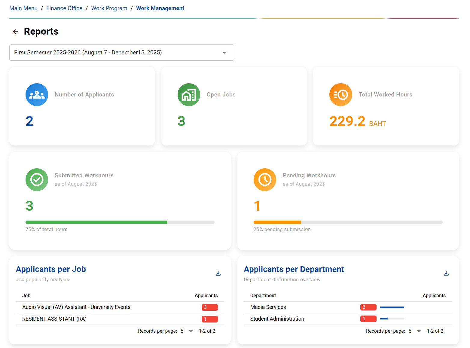Navigate to Finance Office breadcrumb
Viewport: 470px width, 348px height.
64,8
